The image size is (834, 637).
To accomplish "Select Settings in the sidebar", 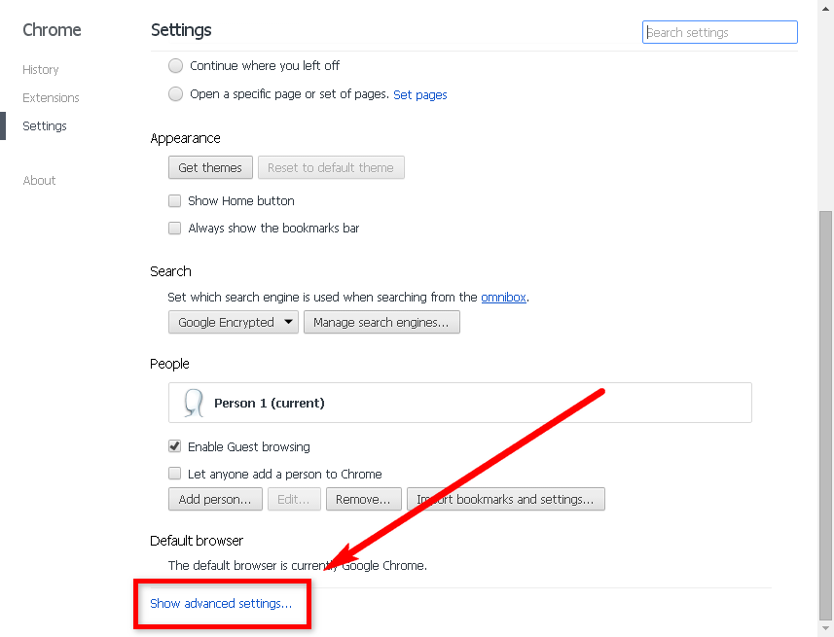I will click(45, 126).
